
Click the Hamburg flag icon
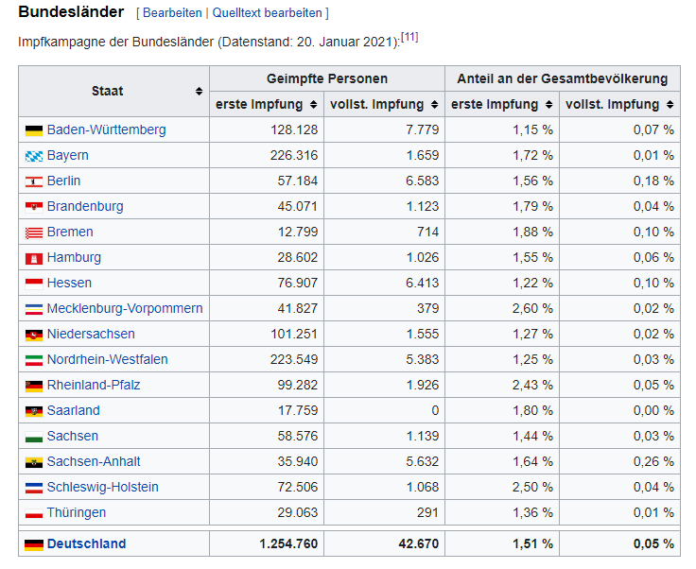33,258
